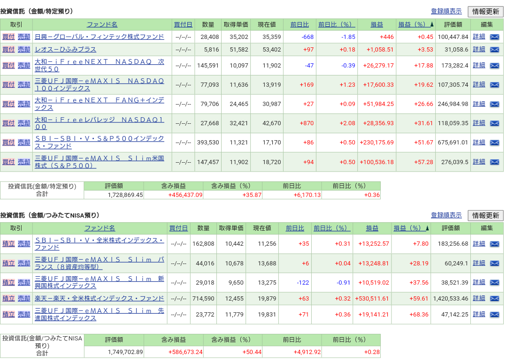Sort つみたてNISA table by 前日比
Image resolution: width=507 pixels, height=362 pixels.
[x=295, y=228]
